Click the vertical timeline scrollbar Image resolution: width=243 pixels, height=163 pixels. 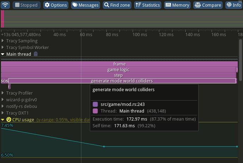(241, 60)
